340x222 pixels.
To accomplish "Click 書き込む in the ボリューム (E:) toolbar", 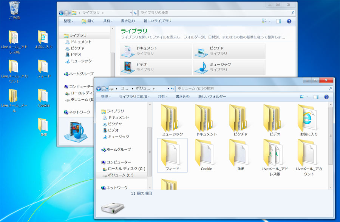I will point(182,97).
